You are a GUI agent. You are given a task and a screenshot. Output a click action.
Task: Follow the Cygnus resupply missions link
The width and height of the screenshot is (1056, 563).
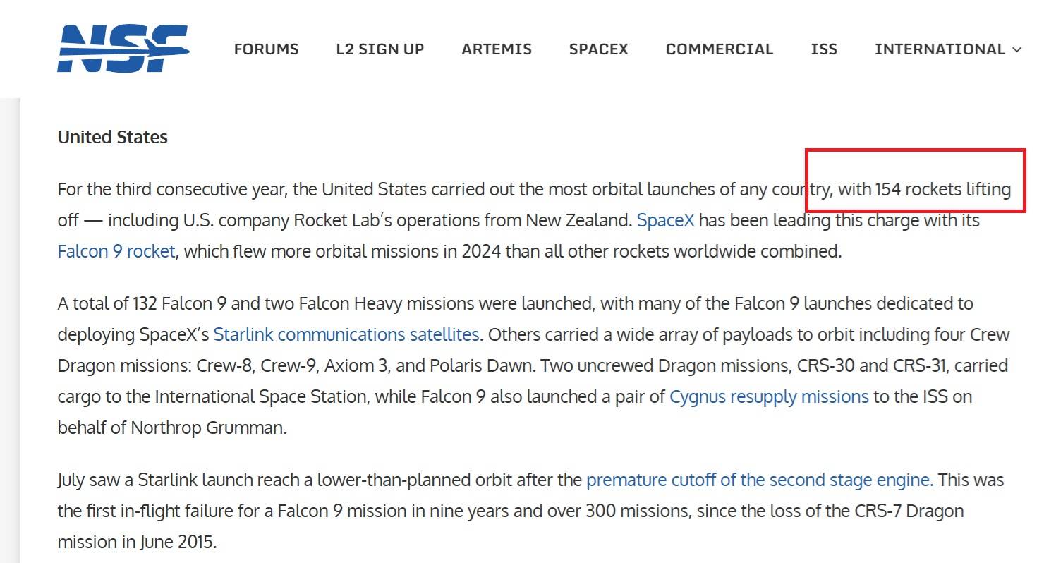point(769,396)
